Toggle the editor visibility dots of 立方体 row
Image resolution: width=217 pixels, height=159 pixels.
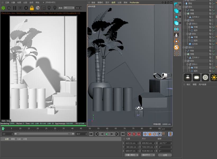pos(213,44)
